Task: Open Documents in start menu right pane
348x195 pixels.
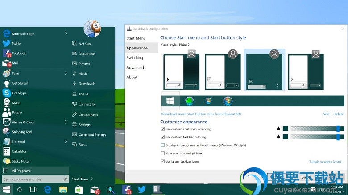Action: pos(84,53)
